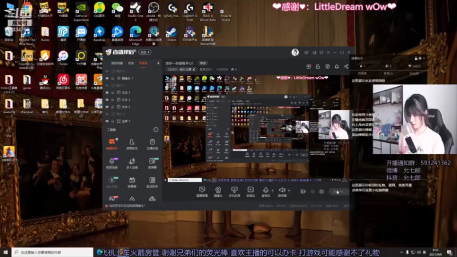Toggle visibility of 文本 1 source

[x=107, y=93]
